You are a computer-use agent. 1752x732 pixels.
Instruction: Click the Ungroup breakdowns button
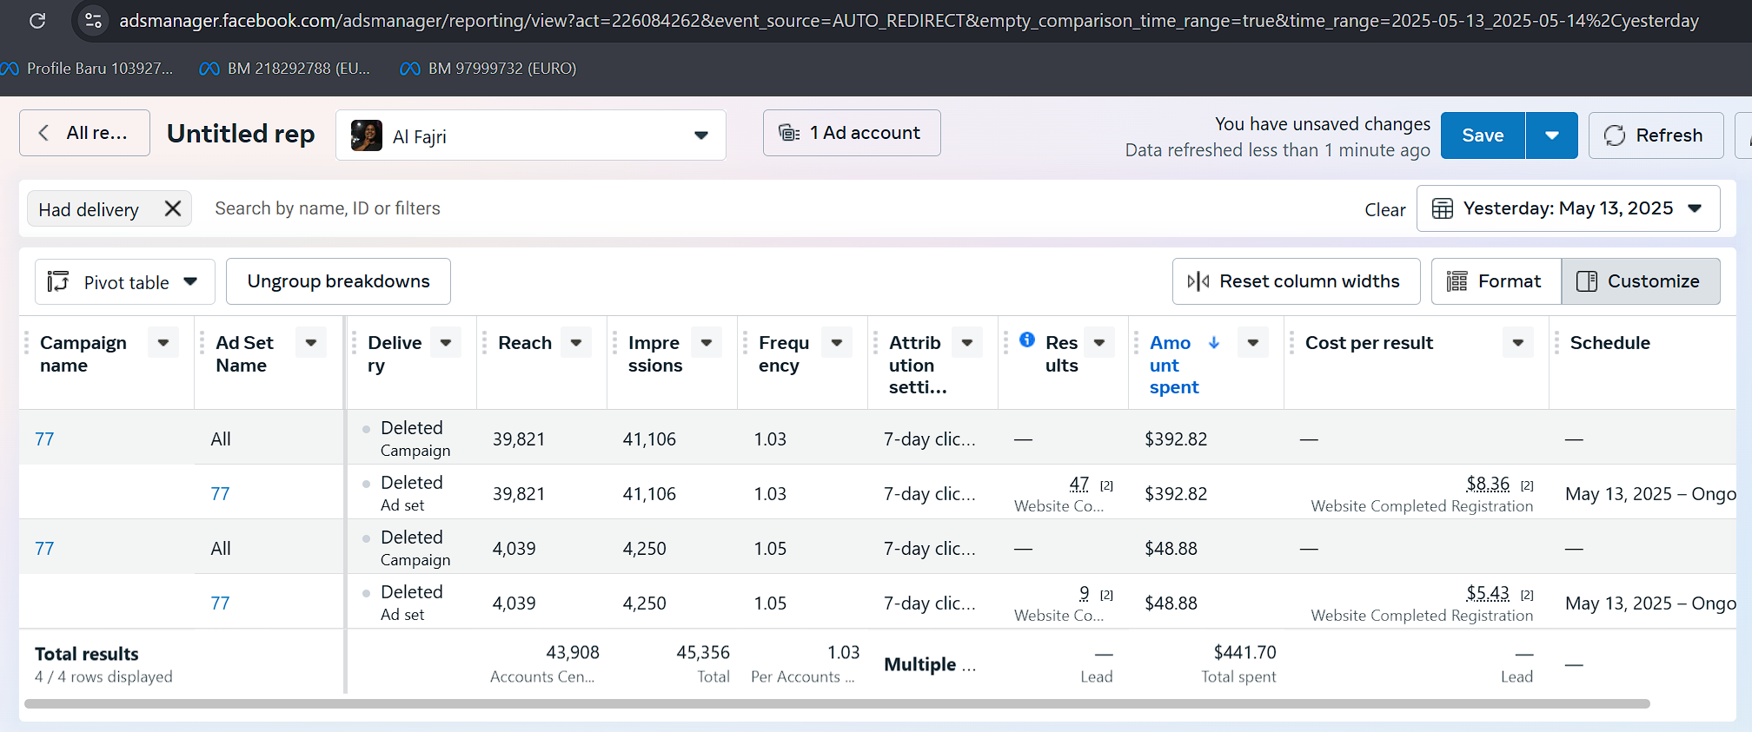(x=338, y=281)
